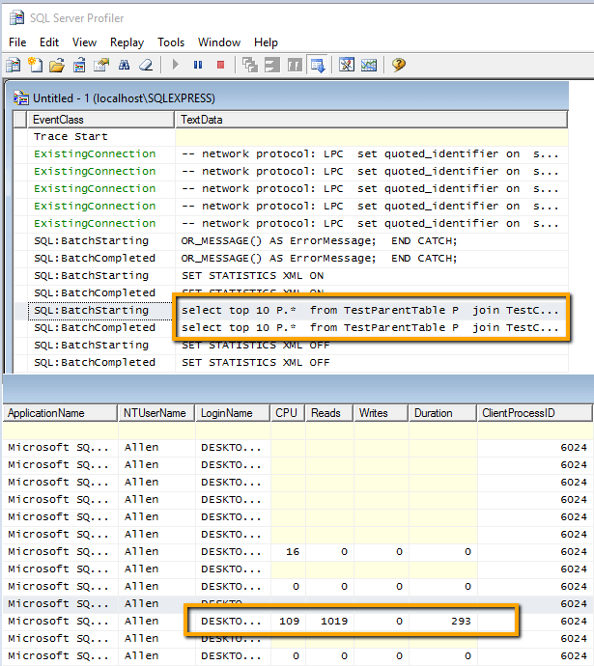
Task: Click the Reads value 1019
Action: (x=334, y=622)
